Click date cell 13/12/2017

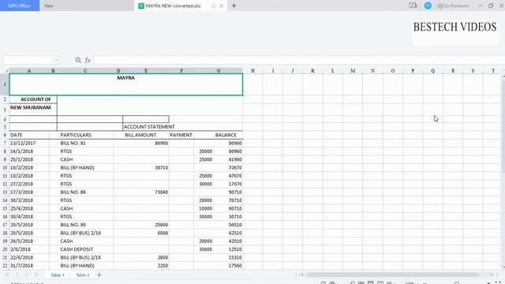[29, 143]
